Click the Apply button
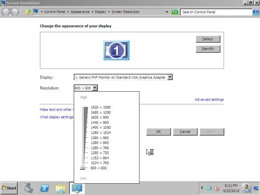This screenshot has width=260, height=195. click(x=212, y=132)
